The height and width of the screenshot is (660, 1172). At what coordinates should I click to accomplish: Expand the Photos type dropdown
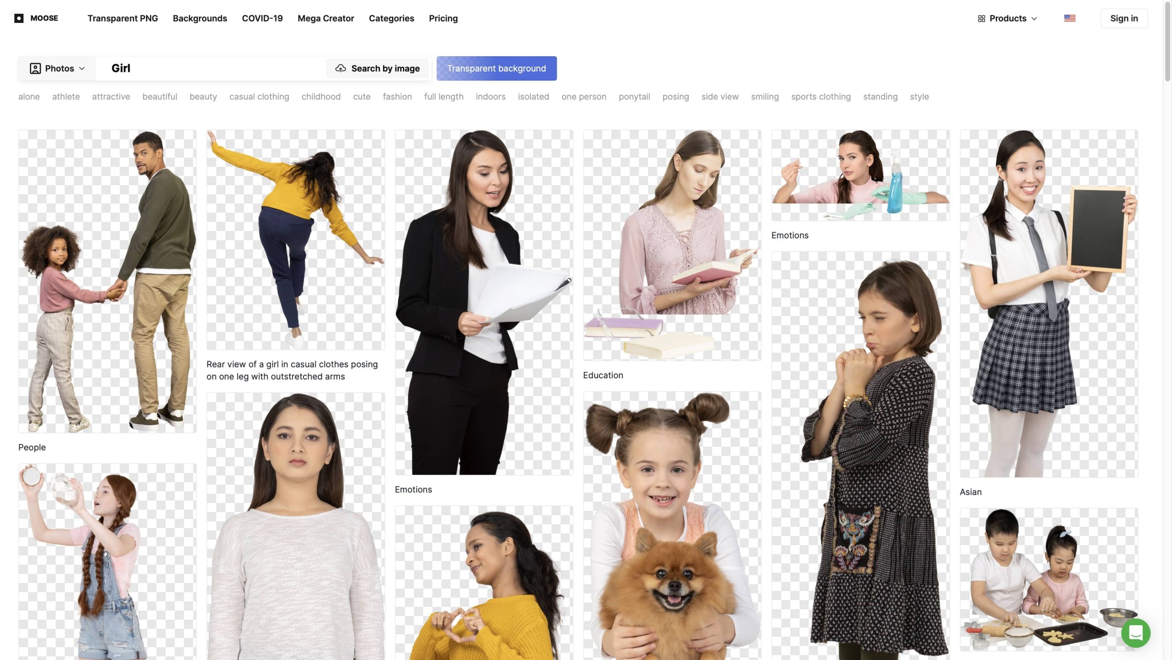(x=82, y=69)
